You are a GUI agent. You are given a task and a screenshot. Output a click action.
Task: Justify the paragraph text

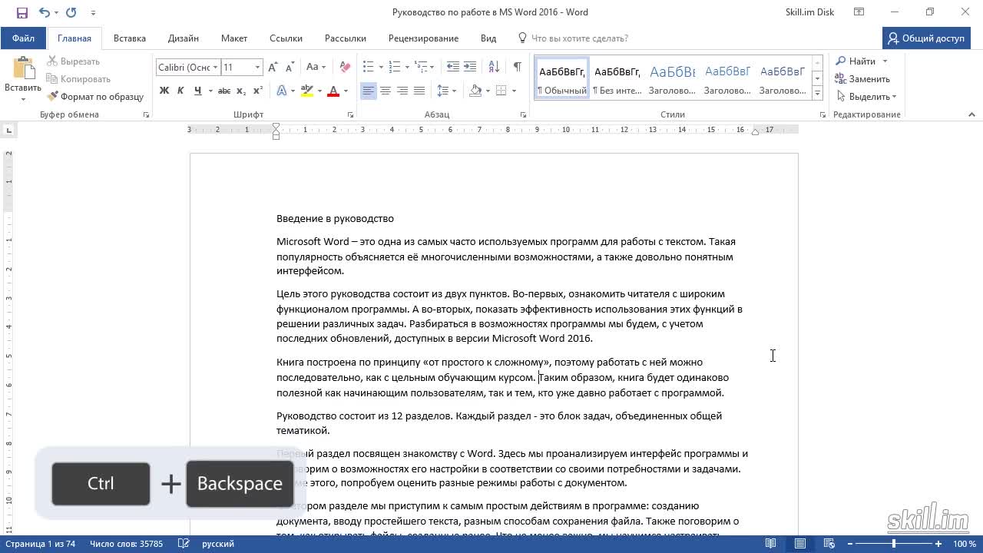pos(419,91)
